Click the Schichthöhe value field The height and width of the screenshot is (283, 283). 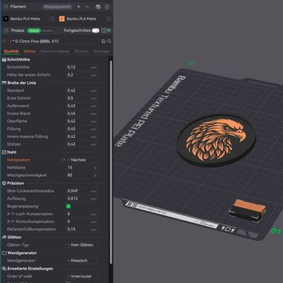point(82,67)
